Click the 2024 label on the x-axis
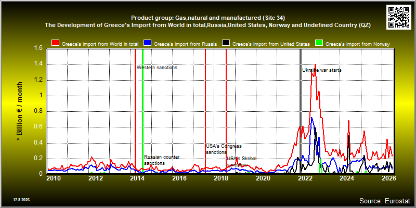416x208 pixels. (347, 178)
